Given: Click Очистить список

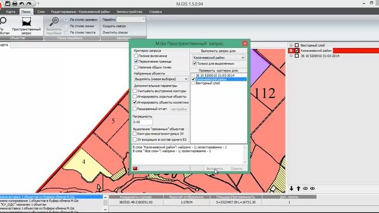Looking at the screenshot, I should click(115, 33).
